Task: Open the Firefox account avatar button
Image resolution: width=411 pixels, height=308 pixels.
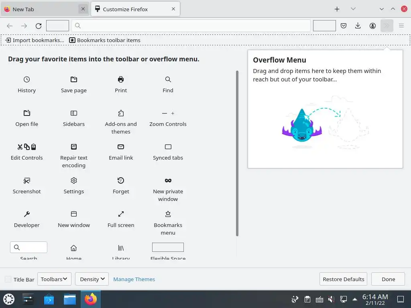Action: tap(372, 26)
